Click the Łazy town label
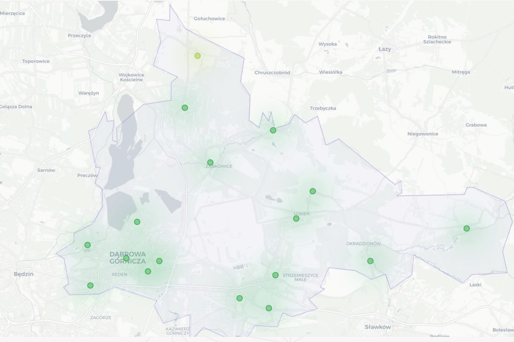 [385, 49]
